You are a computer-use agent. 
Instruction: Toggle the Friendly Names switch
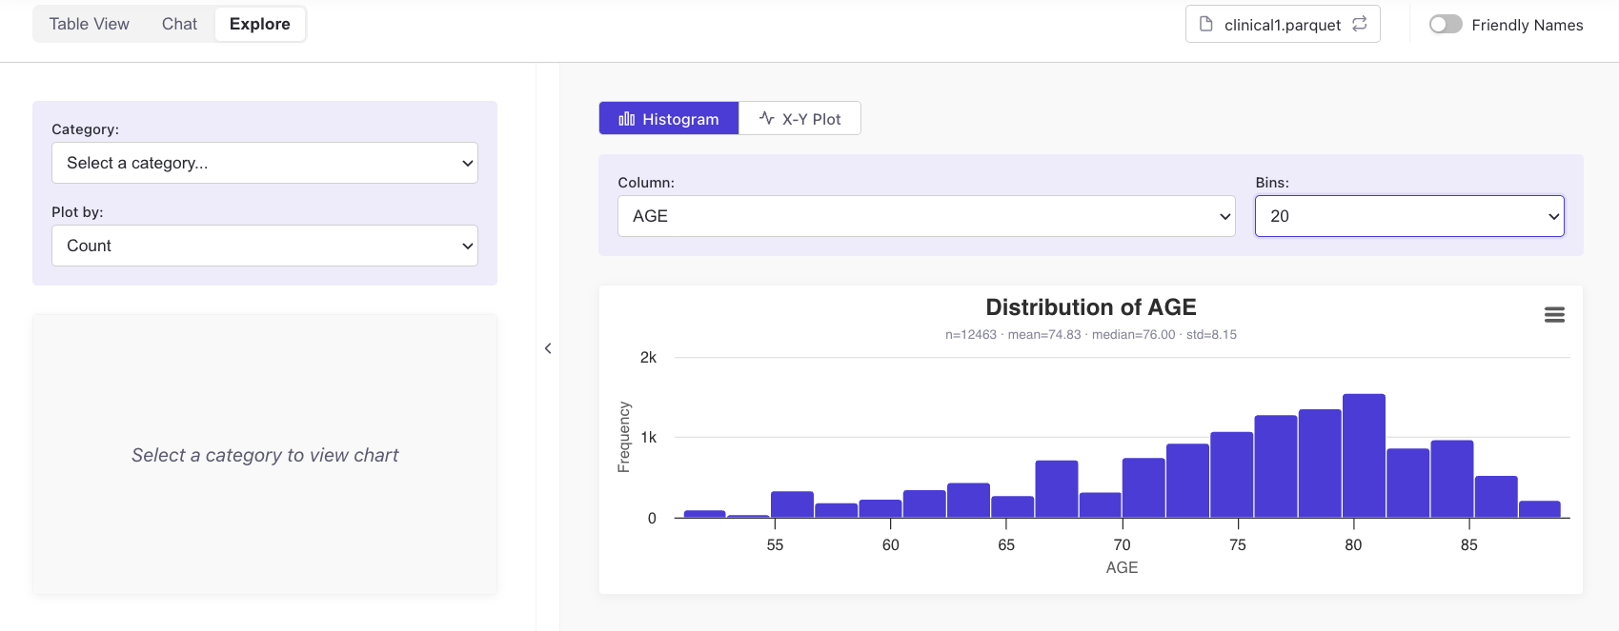(1446, 25)
